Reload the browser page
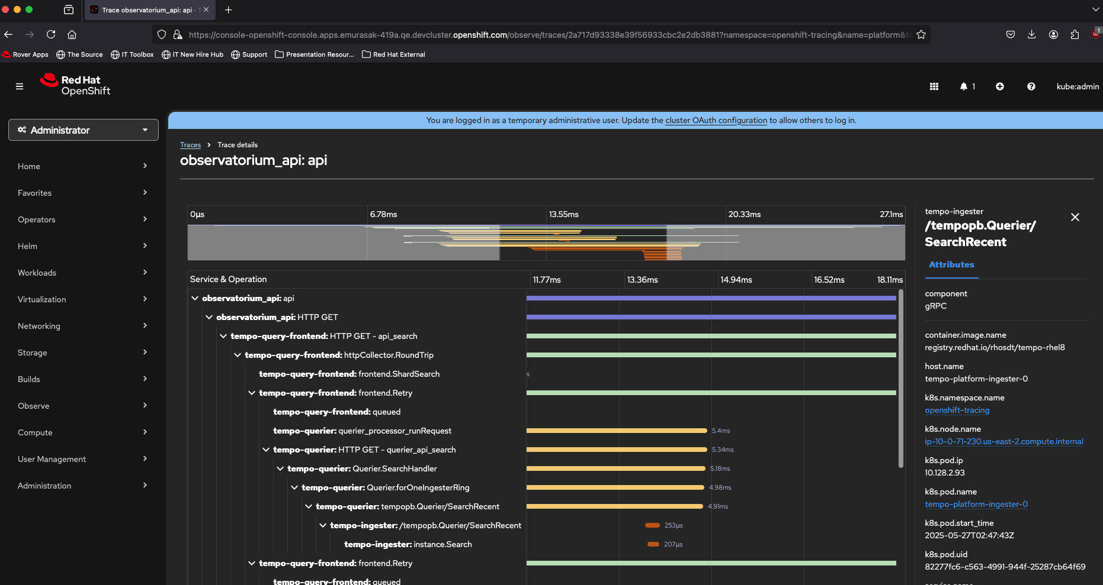 (x=51, y=34)
